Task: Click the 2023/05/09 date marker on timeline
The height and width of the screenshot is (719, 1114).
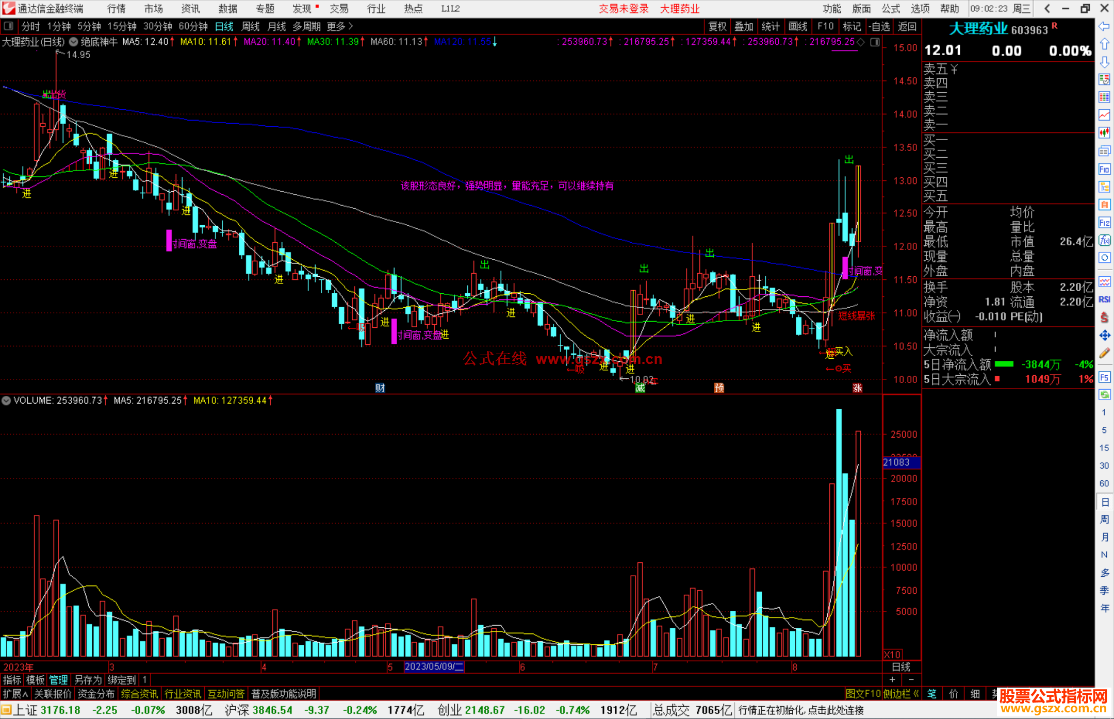Action: [434, 666]
